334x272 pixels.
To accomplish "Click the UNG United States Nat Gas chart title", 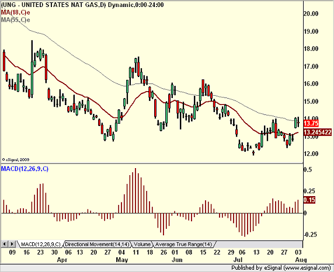I will (82, 5).
